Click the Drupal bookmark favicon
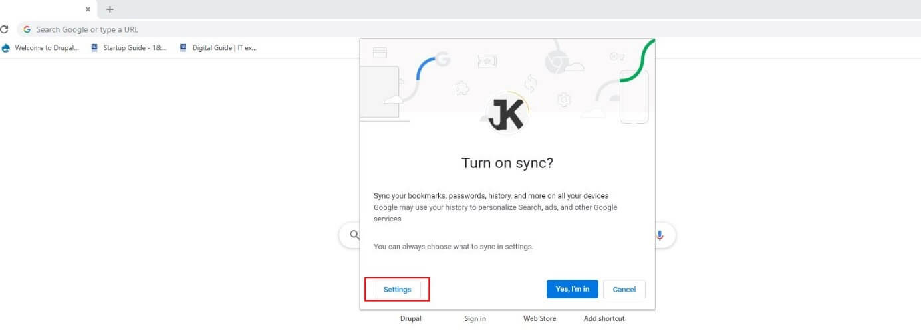 [6, 48]
